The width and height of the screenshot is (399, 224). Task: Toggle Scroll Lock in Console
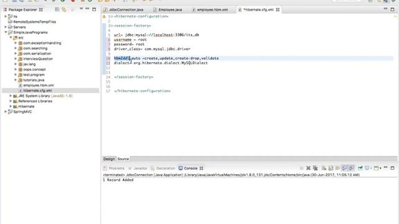[330, 168]
